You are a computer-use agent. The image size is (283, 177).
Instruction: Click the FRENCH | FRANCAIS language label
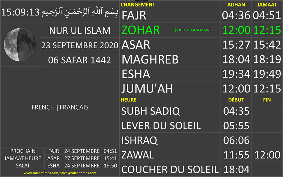[60, 107]
